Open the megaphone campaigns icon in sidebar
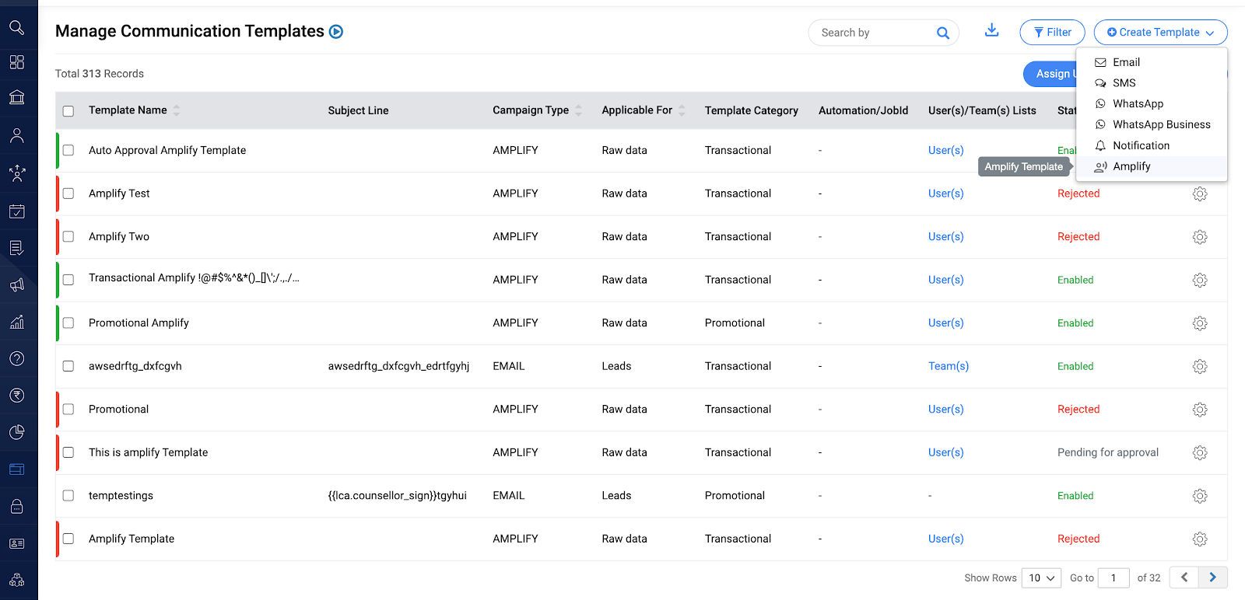Screen dimensions: 1245x600 point(17,285)
